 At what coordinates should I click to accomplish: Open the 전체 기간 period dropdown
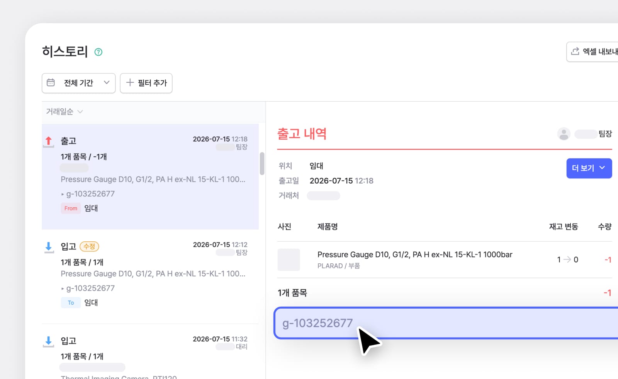pyautogui.click(x=79, y=83)
